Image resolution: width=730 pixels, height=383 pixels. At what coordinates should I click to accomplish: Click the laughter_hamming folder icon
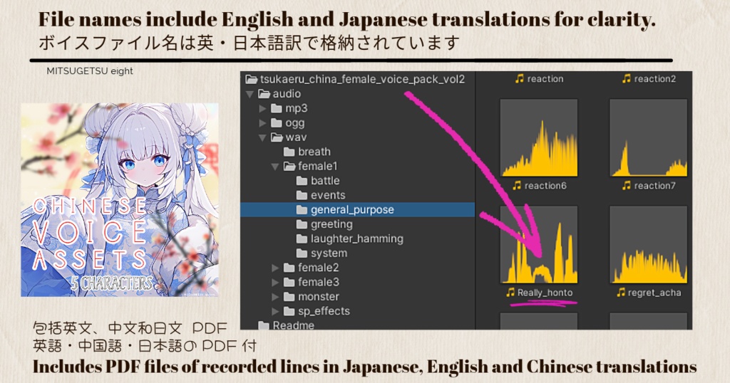coord(302,238)
